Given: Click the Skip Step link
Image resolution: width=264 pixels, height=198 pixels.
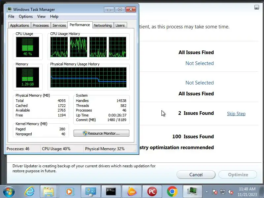Looking at the screenshot, I should pos(236,114).
